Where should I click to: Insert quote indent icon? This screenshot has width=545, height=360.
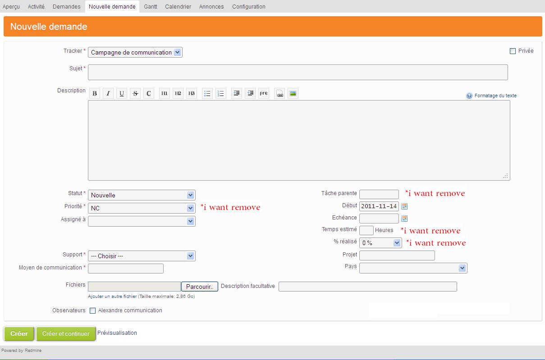237,94
